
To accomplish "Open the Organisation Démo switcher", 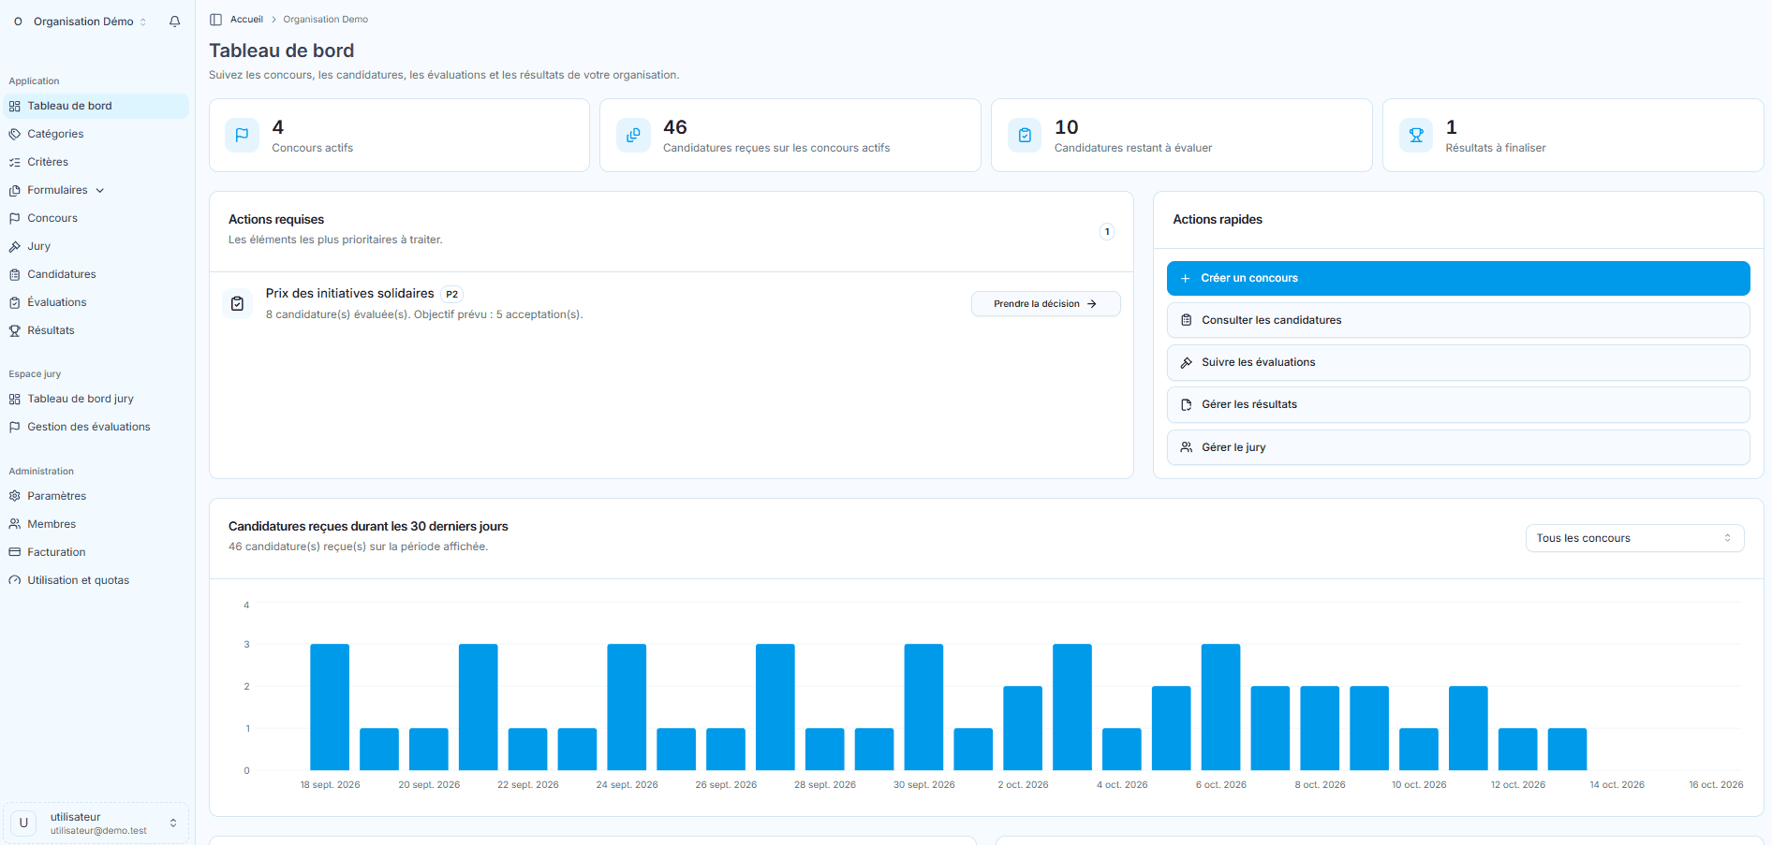I will 81,22.
